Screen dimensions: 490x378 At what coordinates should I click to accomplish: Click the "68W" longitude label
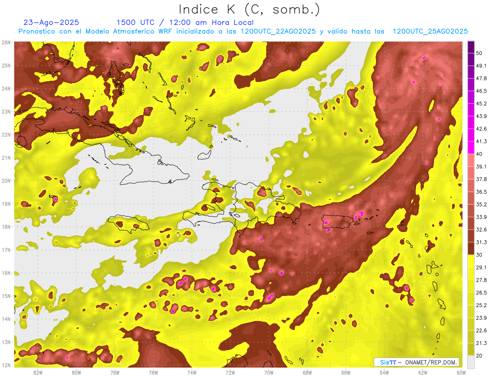click(307, 373)
